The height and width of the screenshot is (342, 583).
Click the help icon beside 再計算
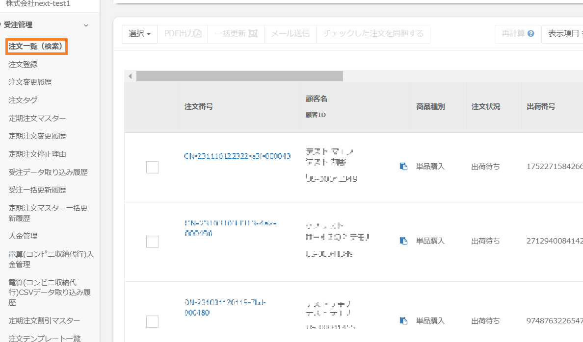point(530,34)
